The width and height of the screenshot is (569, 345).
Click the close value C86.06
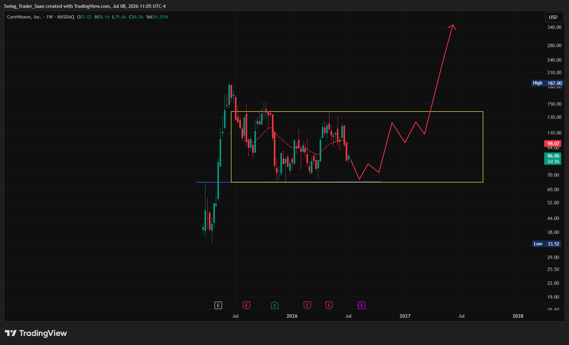tap(136, 17)
